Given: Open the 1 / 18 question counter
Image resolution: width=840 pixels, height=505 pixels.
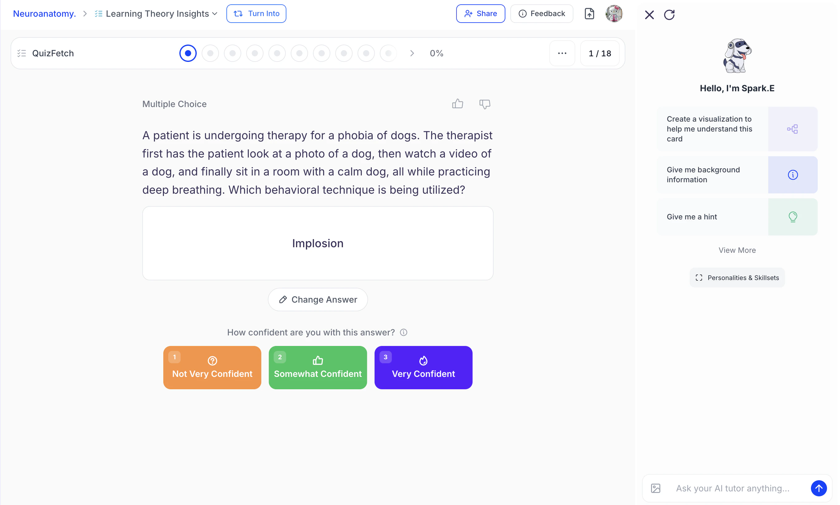Looking at the screenshot, I should click(x=600, y=54).
